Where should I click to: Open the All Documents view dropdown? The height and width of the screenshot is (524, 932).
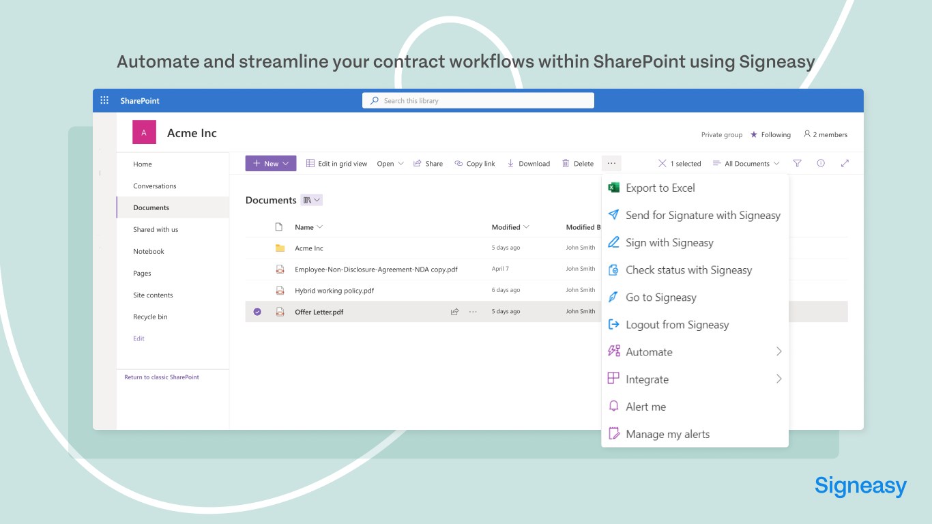coord(746,163)
